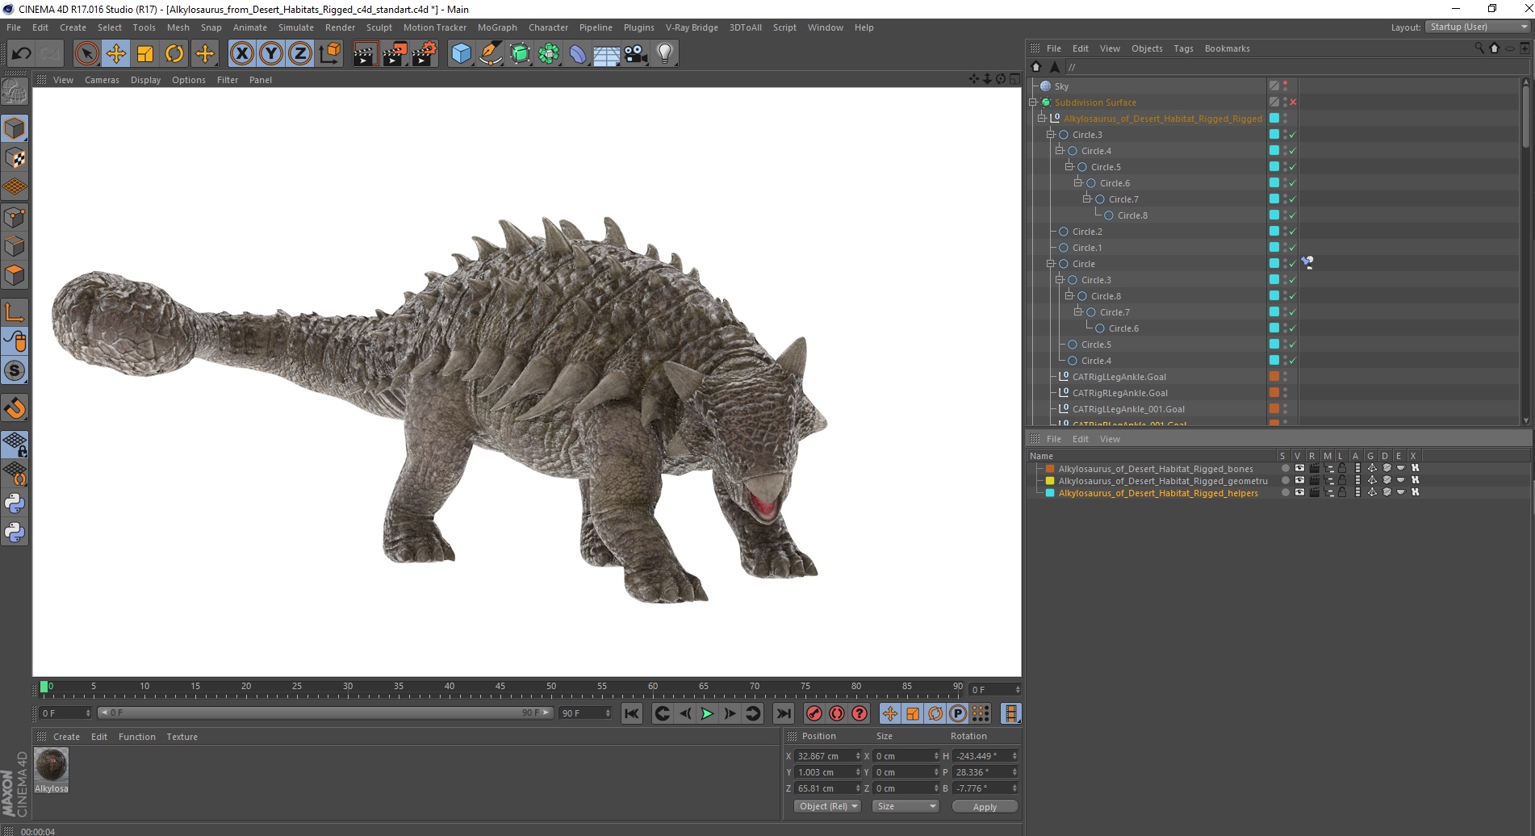
Task: Activate the Rotate tool
Action: click(x=174, y=54)
